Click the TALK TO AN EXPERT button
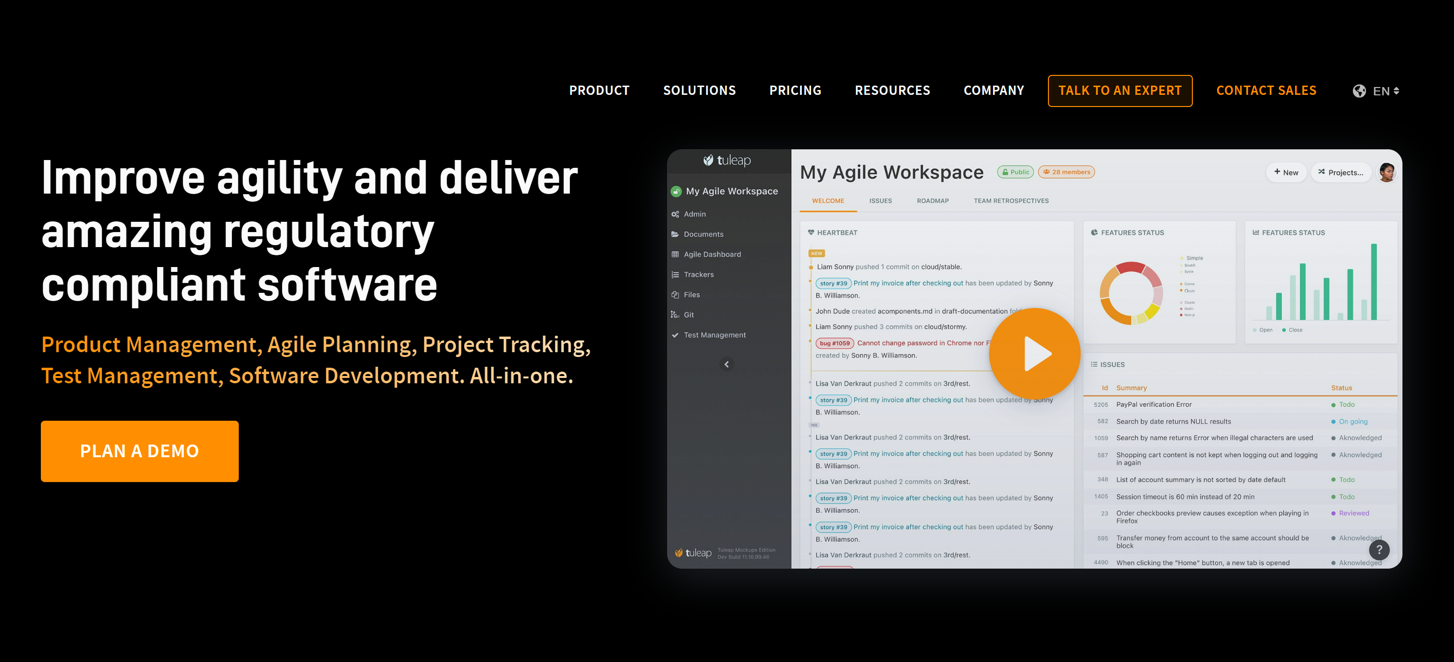Viewport: 1454px width, 662px height. (x=1120, y=91)
